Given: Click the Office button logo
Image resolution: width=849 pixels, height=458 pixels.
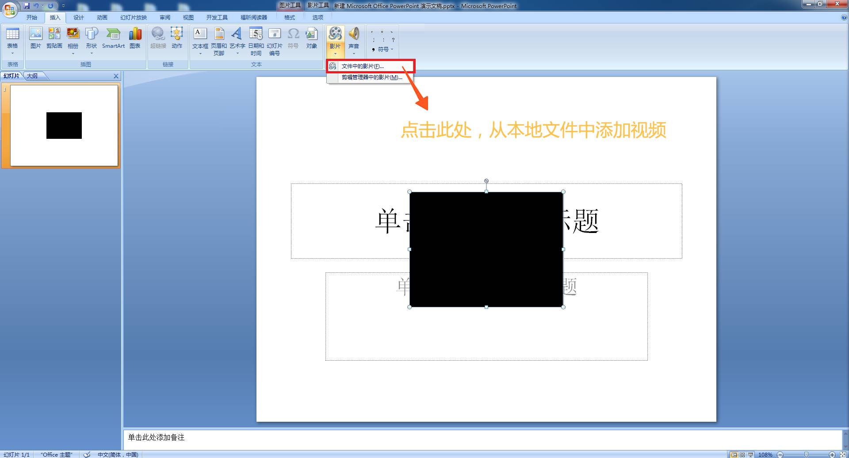Looking at the screenshot, I should coord(10,10).
